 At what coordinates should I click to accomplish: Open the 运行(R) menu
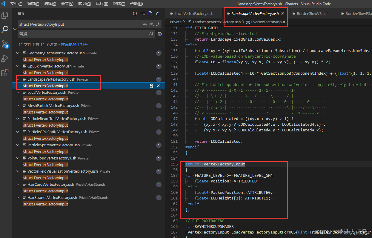[102, 4]
